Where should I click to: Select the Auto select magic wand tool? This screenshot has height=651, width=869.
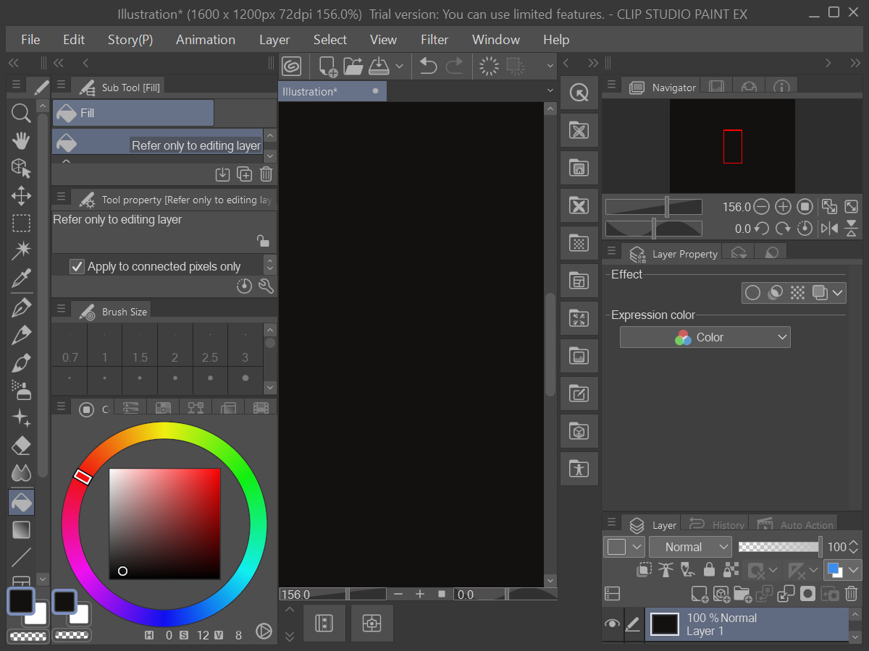pyautogui.click(x=21, y=250)
